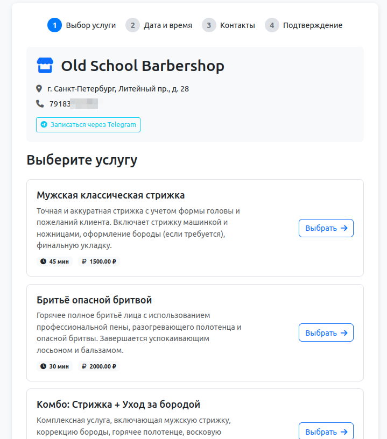
Task: Click the location pin icon
Action: click(39, 89)
